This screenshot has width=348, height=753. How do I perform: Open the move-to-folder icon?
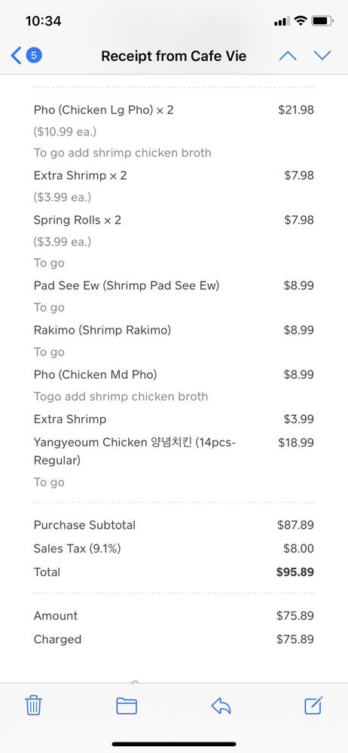127,706
